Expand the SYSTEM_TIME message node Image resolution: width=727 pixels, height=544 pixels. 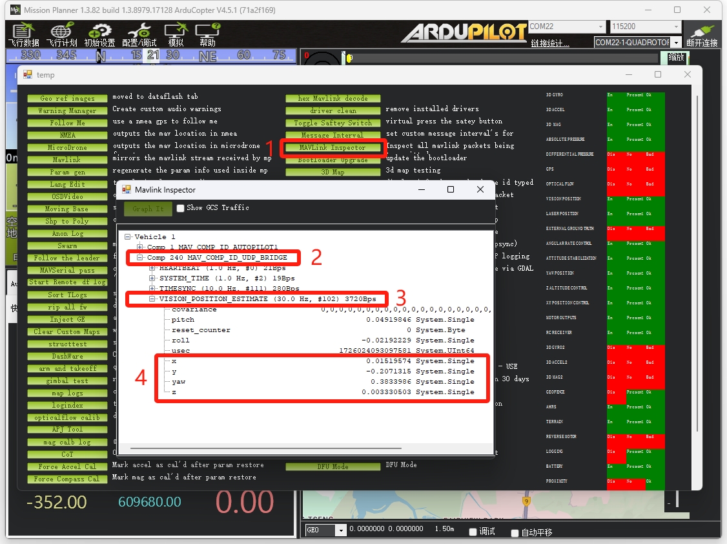(152, 278)
